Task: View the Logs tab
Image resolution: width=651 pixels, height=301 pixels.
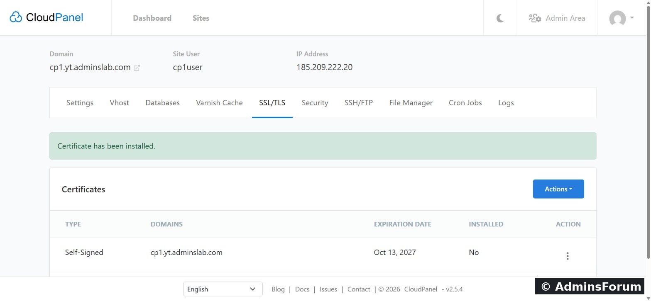Action: click(506, 103)
